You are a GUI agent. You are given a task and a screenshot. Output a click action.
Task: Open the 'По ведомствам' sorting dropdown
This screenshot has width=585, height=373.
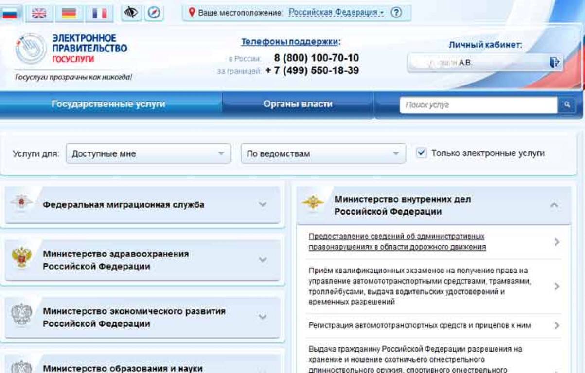pyautogui.click(x=323, y=153)
